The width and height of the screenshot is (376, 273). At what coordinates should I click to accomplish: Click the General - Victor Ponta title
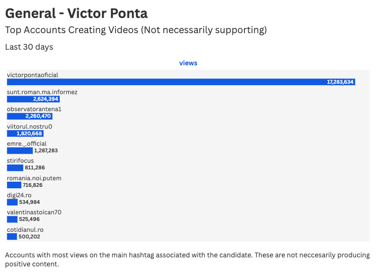click(76, 13)
